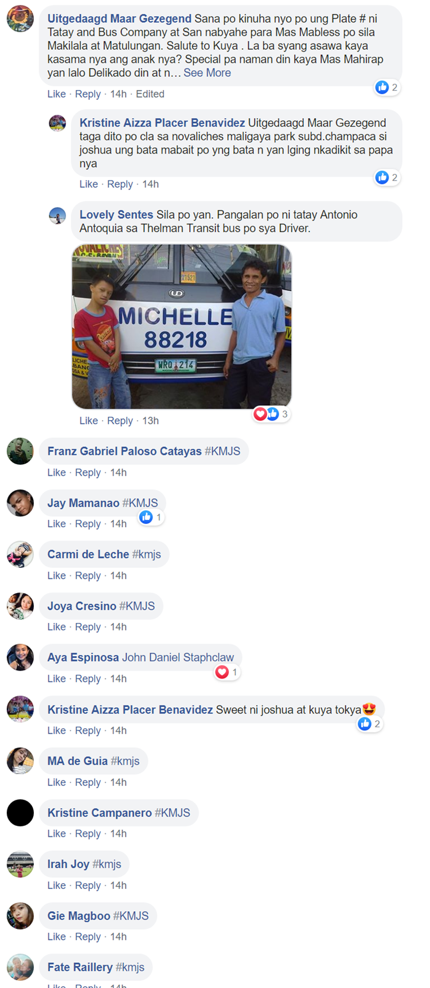Open Lovely Sentes' small profile avatar
The height and width of the screenshot is (988, 430).
57,215
